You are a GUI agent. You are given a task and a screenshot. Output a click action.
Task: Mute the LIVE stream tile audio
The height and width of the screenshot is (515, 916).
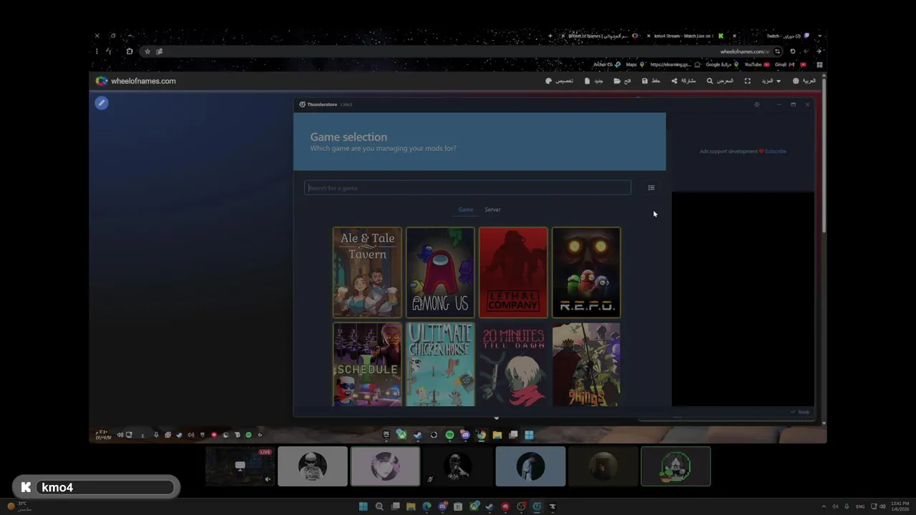click(268, 479)
